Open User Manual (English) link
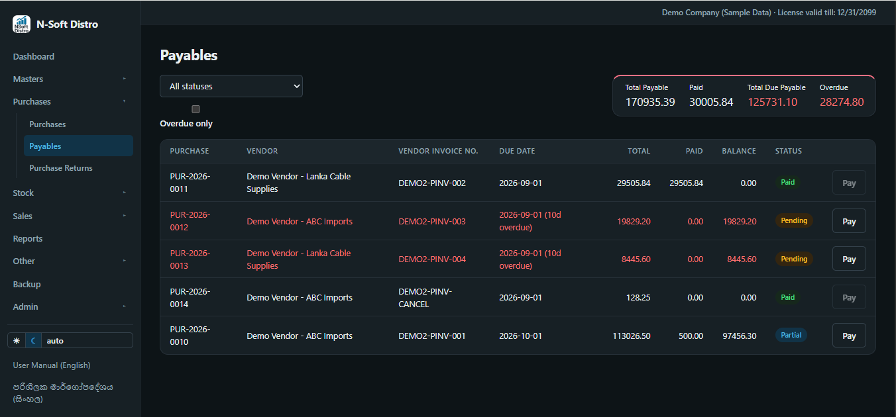Viewport: 896px width, 417px height. point(52,365)
